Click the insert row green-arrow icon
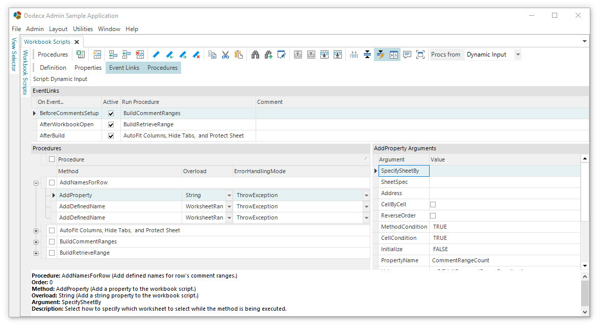This screenshot has width=600, height=328. [113, 54]
